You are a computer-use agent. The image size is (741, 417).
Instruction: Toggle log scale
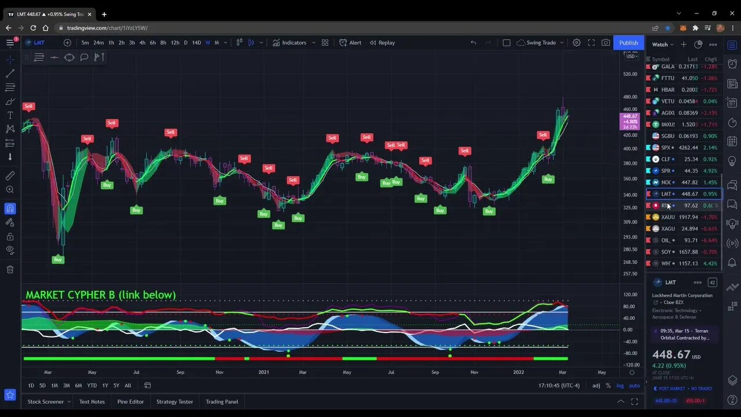(x=620, y=385)
